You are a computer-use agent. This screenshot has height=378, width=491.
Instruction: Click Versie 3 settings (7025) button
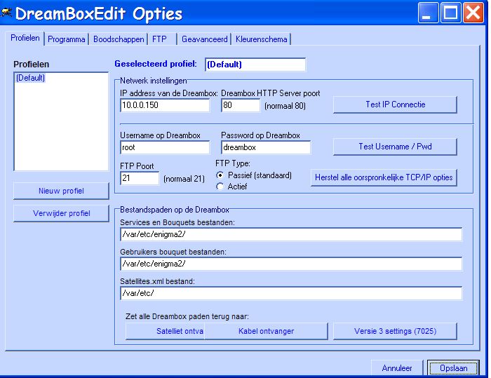[395, 331]
